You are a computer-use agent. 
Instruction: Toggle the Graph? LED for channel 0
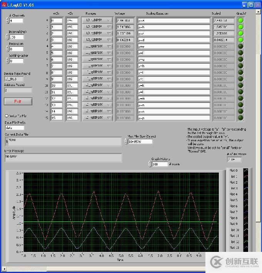241,21
